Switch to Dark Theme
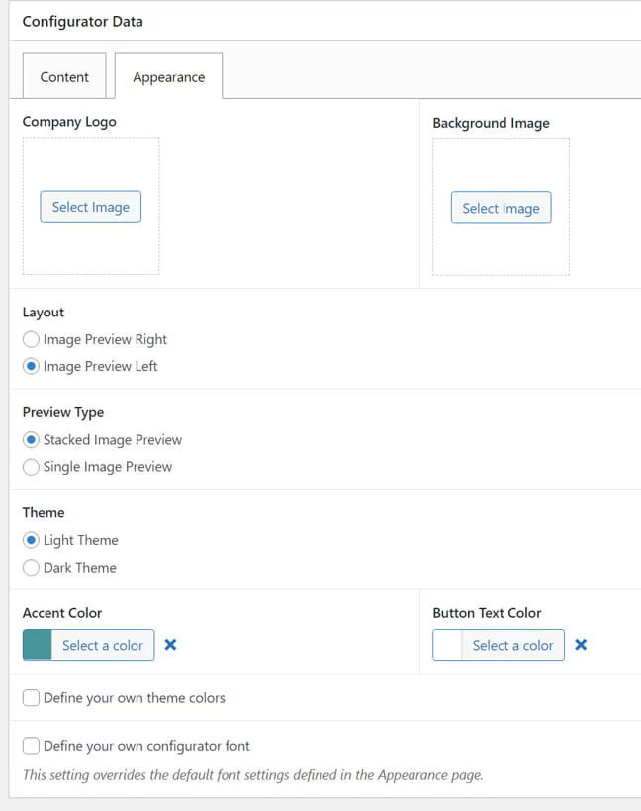This screenshot has height=811, width=641. tap(32, 568)
